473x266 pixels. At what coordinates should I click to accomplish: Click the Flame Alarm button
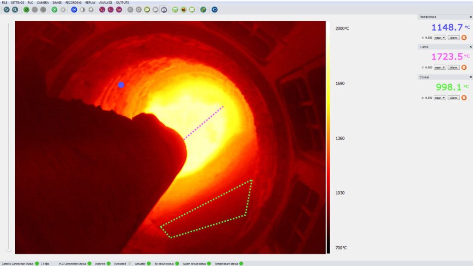[x=454, y=67]
